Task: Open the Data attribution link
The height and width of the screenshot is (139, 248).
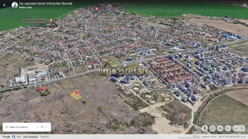Action: tap(31, 137)
